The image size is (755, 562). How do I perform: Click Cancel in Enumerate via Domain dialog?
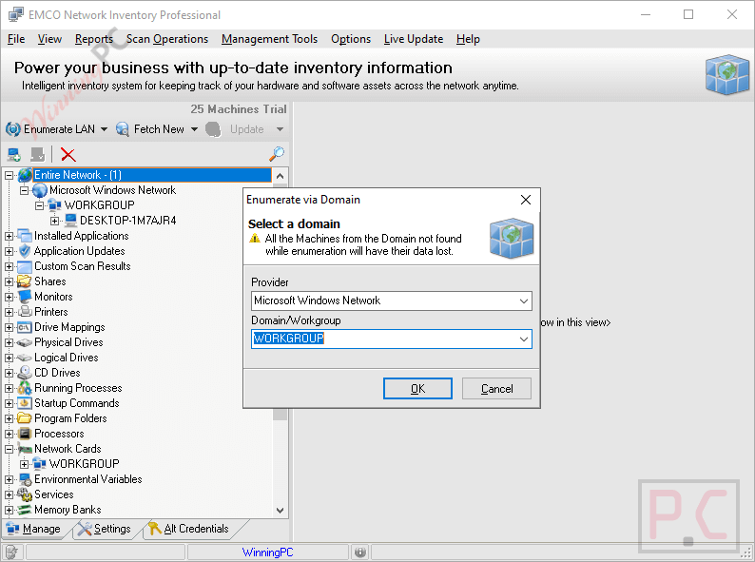point(496,389)
